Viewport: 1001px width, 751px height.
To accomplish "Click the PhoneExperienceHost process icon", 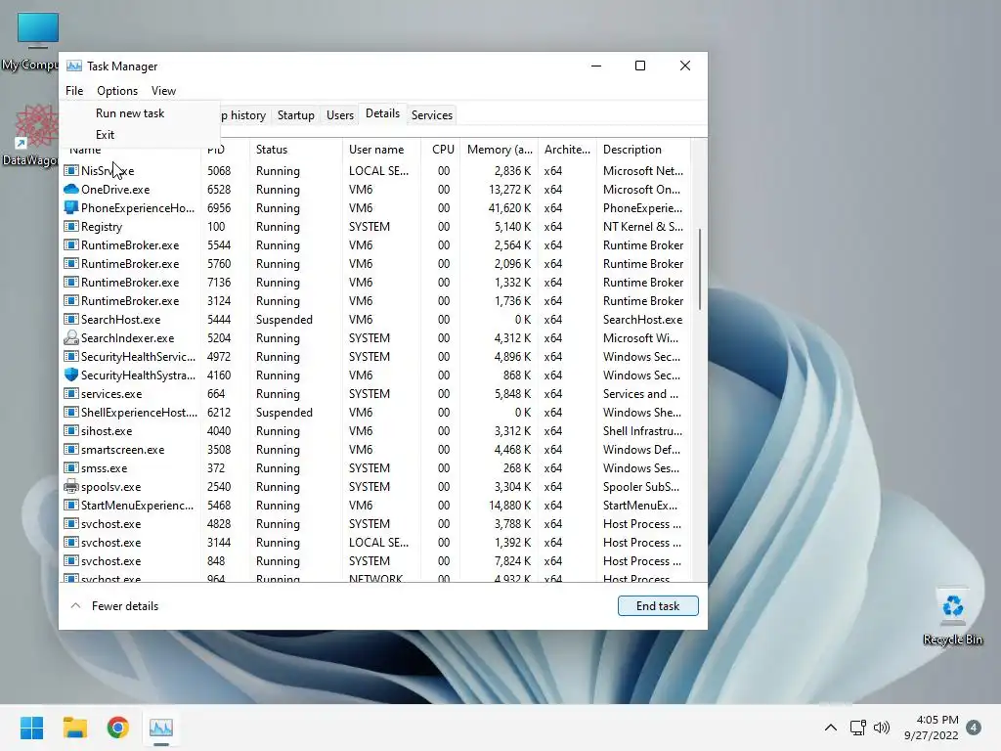I will (x=70, y=207).
